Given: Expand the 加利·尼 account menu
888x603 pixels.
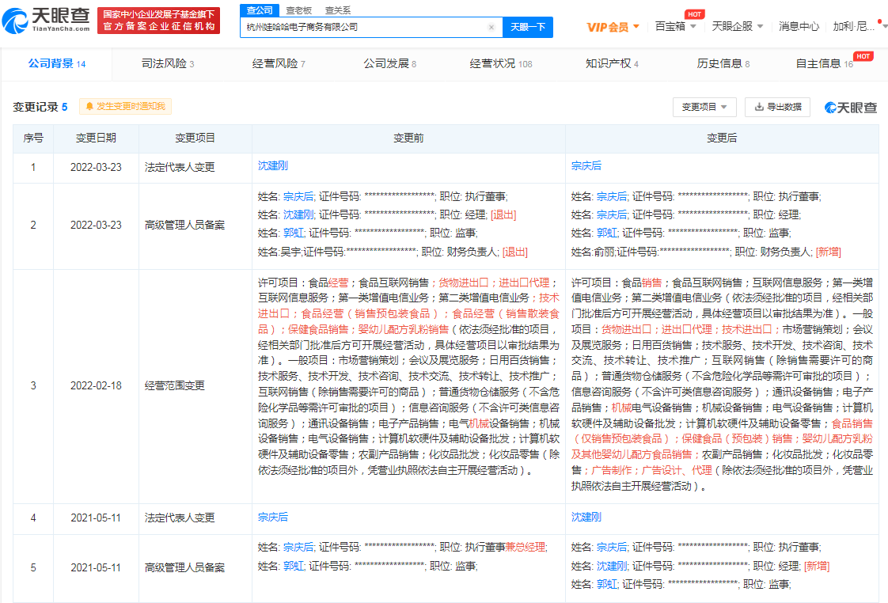Looking at the screenshot, I should [855, 25].
